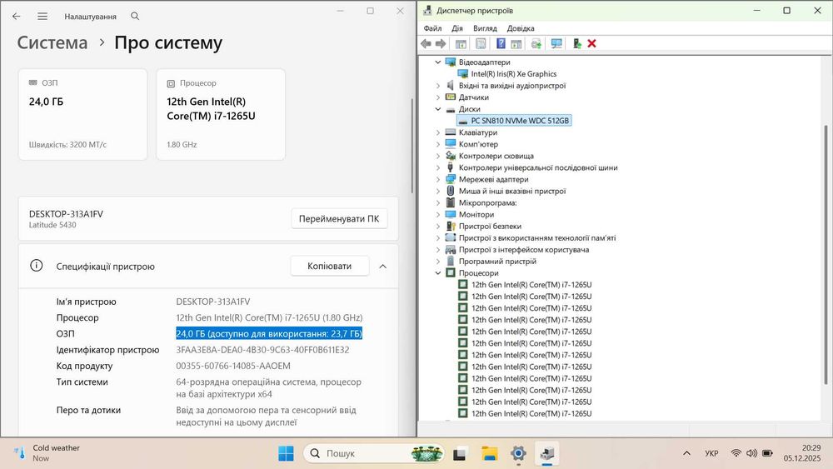The width and height of the screenshot is (833, 469).
Task: Select the Intel(R) Iris(R) Xe Graphics device
Action: click(514, 74)
